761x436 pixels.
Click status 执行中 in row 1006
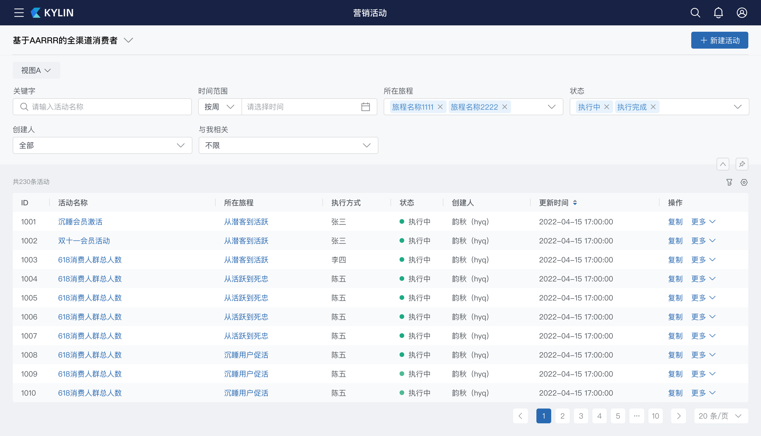click(x=415, y=317)
